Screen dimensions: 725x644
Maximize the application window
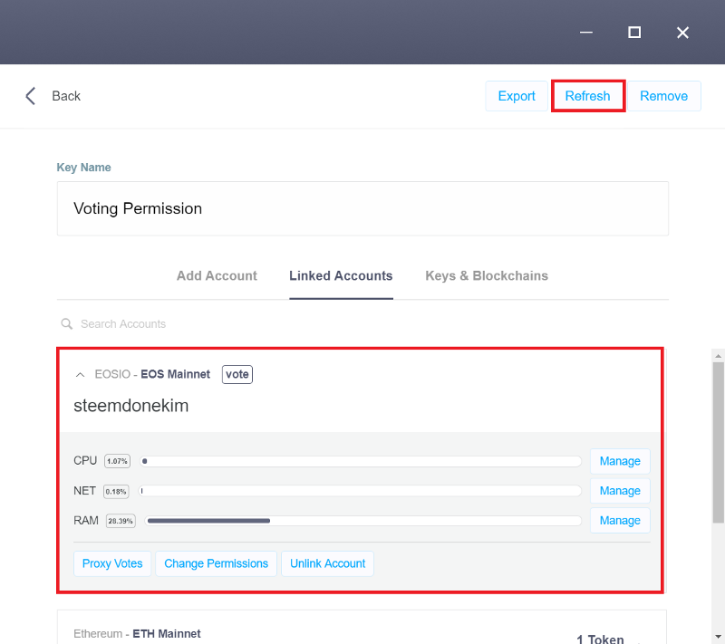[634, 33]
